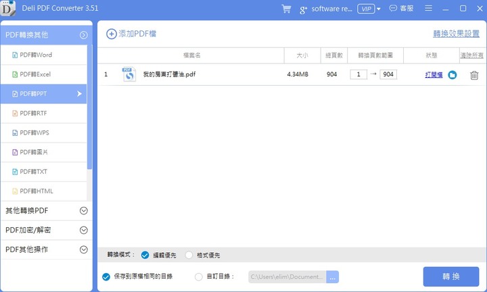
Task: Click the Excel file icon in sidebar
Action: point(15,74)
